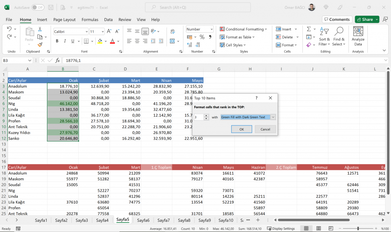Viewport: 391px width, 232px height.
Task: Click the Share button
Action: (367, 19)
